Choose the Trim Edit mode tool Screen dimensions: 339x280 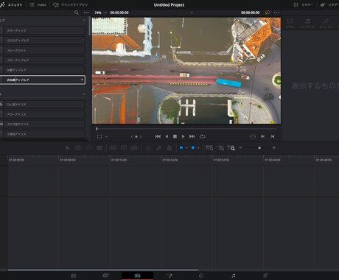pos(78,148)
